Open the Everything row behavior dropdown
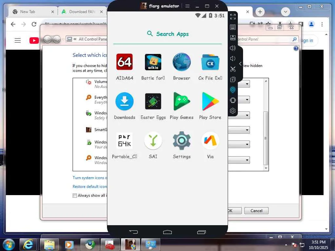335x251 pixels. click(247, 99)
